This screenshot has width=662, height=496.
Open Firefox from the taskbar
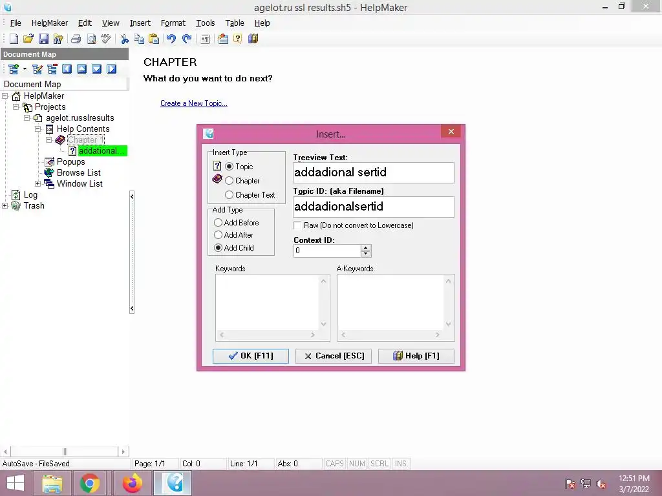point(133,483)
